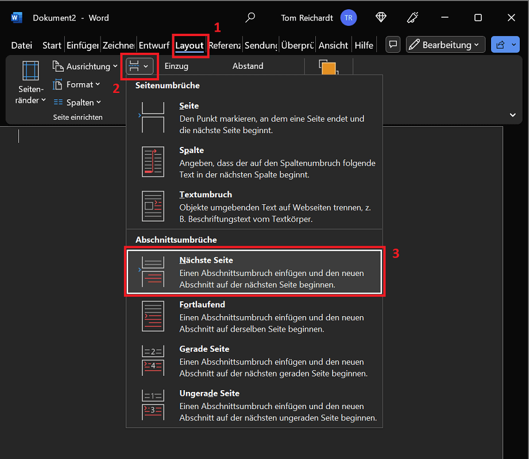Select Fortlaufend section break
Viewport: 529px width, 459px height.
pyautogui.click(x=254, y=317)
